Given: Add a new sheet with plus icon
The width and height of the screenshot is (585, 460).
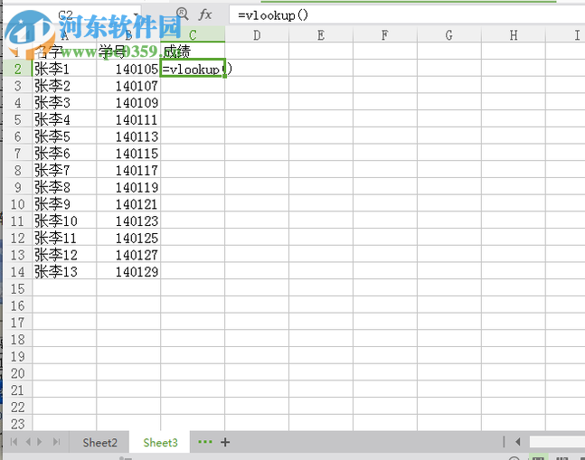Looking at the screenshot, I should (x=225, y=442).
